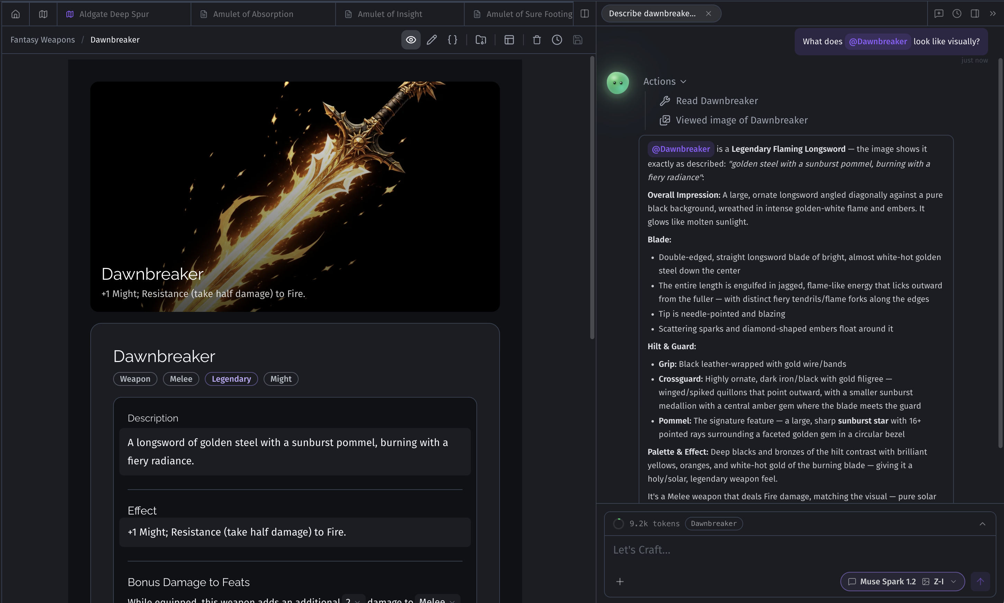
Task: Open the map icon beside Home
Action: point(43,14)
